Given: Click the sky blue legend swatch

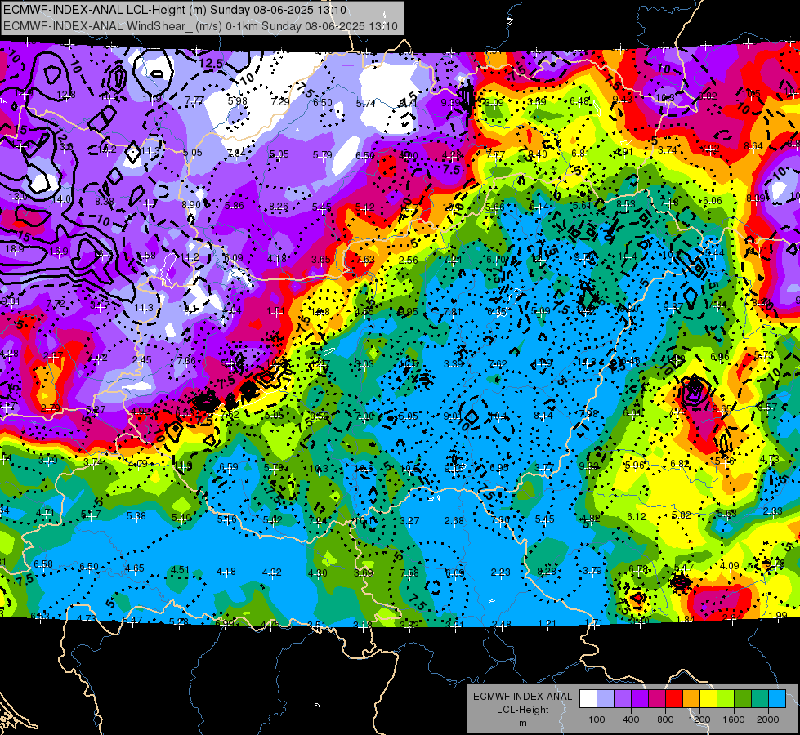Looking at the screenshot, I should (777, 699).
